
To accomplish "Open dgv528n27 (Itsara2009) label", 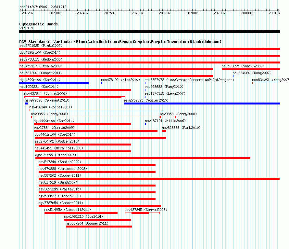I will click(x=60, y=196).
